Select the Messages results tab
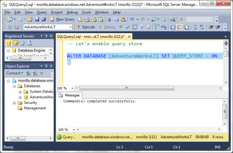 (69, 95)
